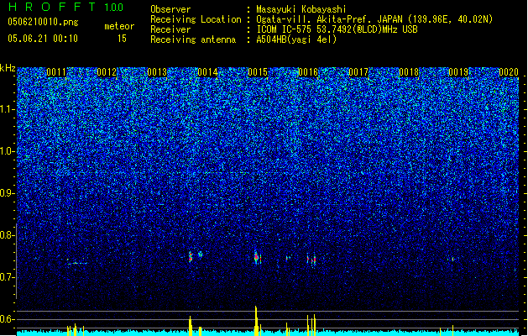Click the 0019 time marker
Image resolution: width=528 pixels, height=336 pixels.
click(x=458, y=72)
